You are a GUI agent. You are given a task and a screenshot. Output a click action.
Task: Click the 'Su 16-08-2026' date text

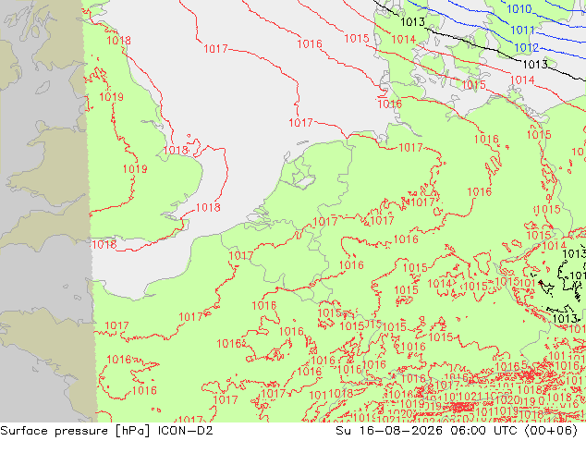(389, 431)
